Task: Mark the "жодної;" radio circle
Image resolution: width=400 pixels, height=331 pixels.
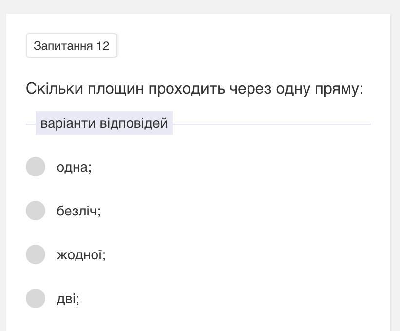Action: coord(36,254)
